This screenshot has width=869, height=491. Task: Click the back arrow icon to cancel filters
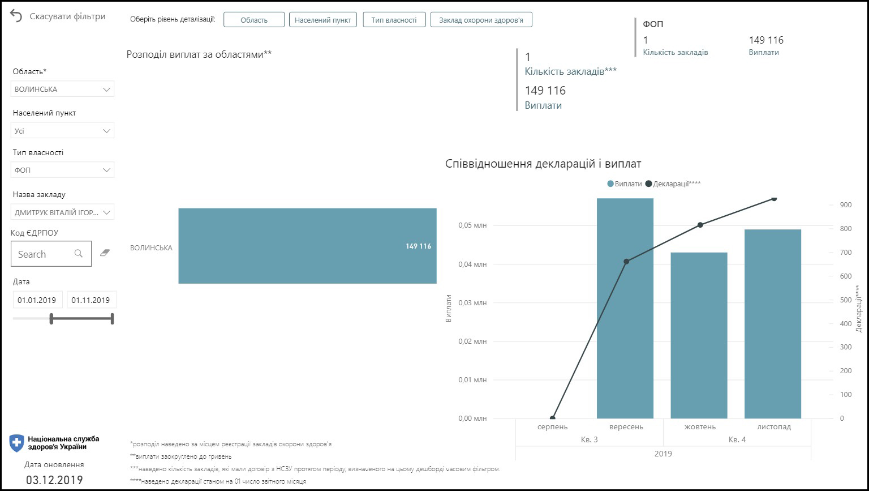click(x=16, y=16)
